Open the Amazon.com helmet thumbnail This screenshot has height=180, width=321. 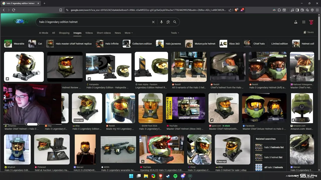(x=302, y=108)
